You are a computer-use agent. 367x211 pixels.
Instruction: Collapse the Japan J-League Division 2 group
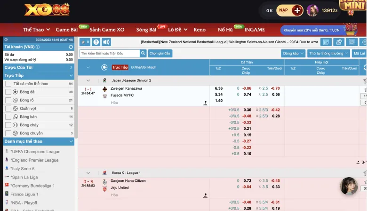88,80
